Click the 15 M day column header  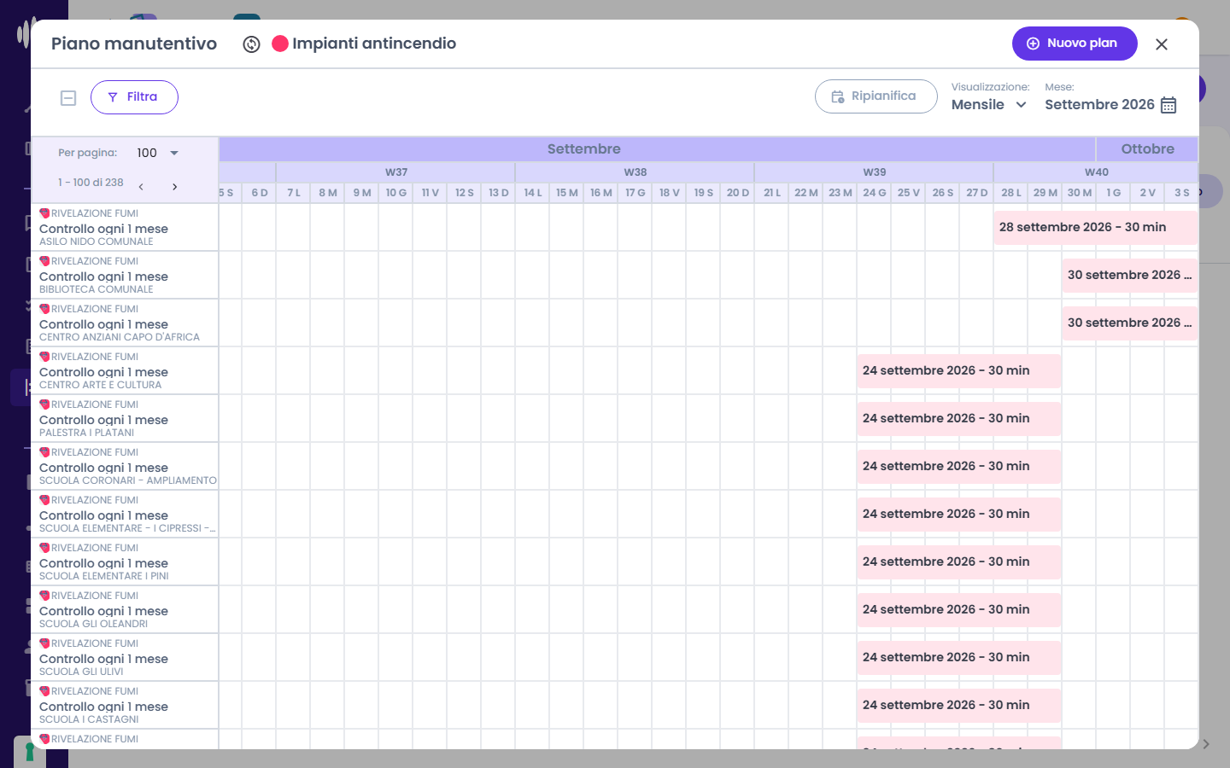coord(566,193)
